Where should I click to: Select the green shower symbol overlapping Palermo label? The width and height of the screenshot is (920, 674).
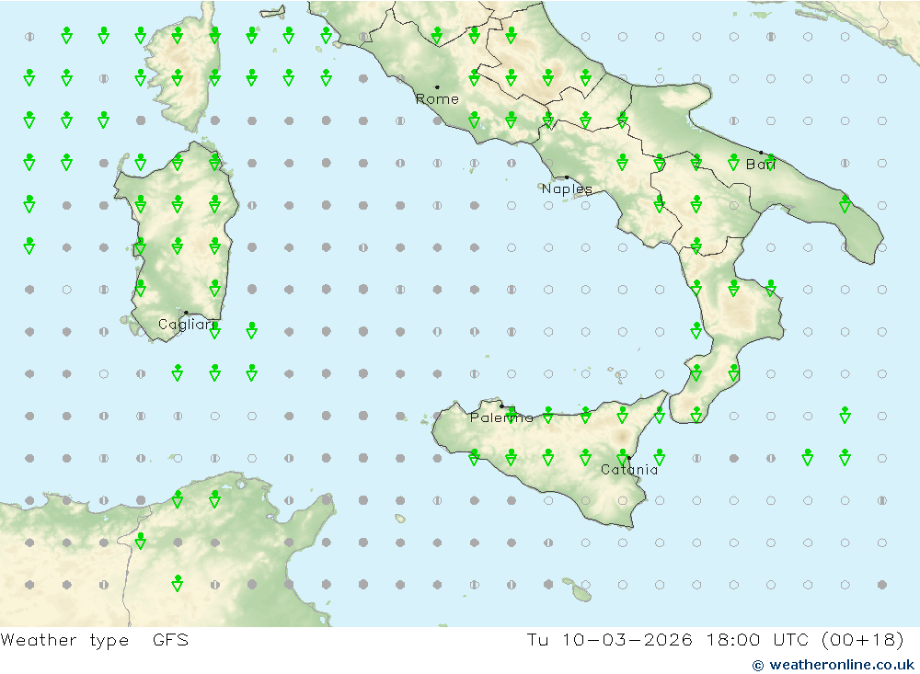511,414
